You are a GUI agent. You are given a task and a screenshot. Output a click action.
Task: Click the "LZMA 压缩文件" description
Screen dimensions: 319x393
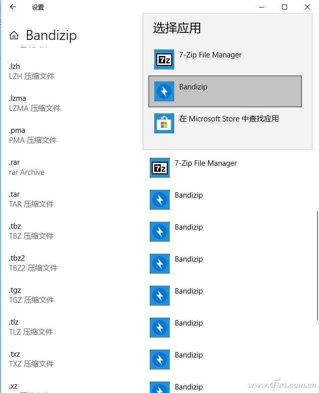35,108
